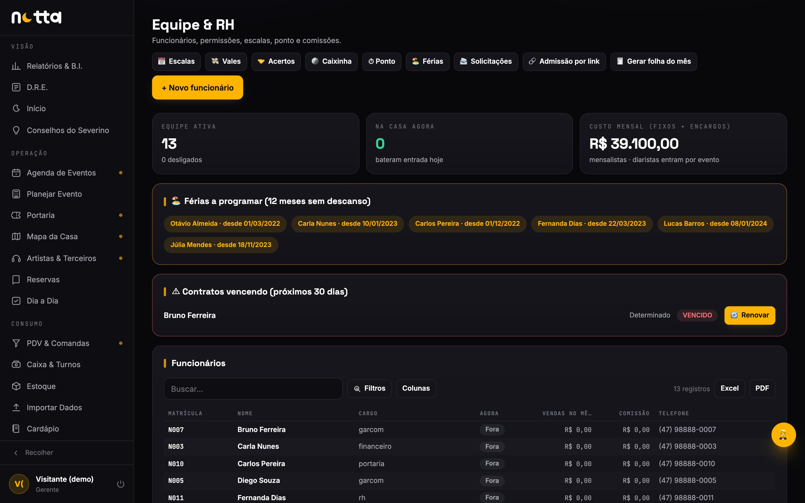
Task: Click the Lucas Barros vacation chip
Action: pyautogui.click(x=715, y=224)
